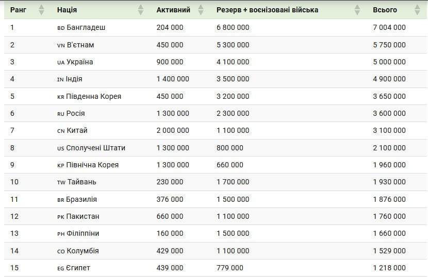Image resolution: width=428 pixels, height=277 pixels.
Task: Click the UA flag icon beside Україна
Action: tap(61, 62)
